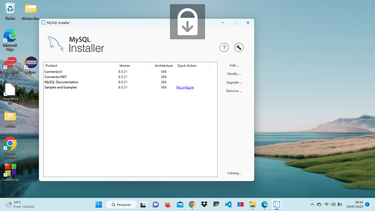Open the Chat taskbar icon
The width and height of the screenshot is (375, 211).
(x=156, y=204)
